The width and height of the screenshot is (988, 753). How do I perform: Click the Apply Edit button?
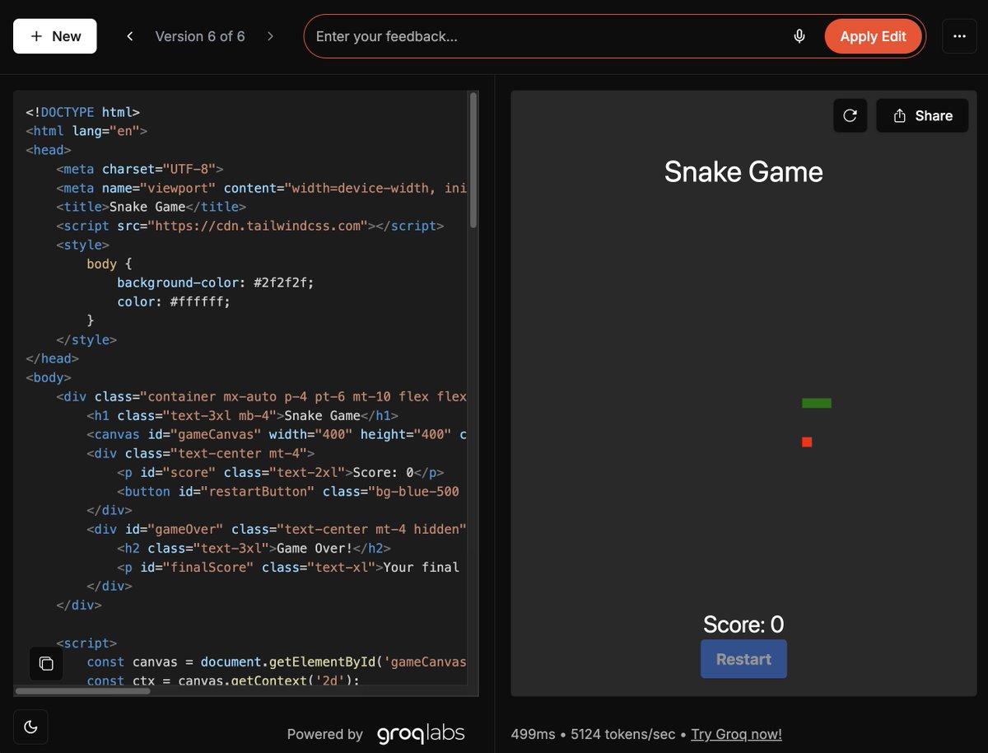(x=873, y=36)
